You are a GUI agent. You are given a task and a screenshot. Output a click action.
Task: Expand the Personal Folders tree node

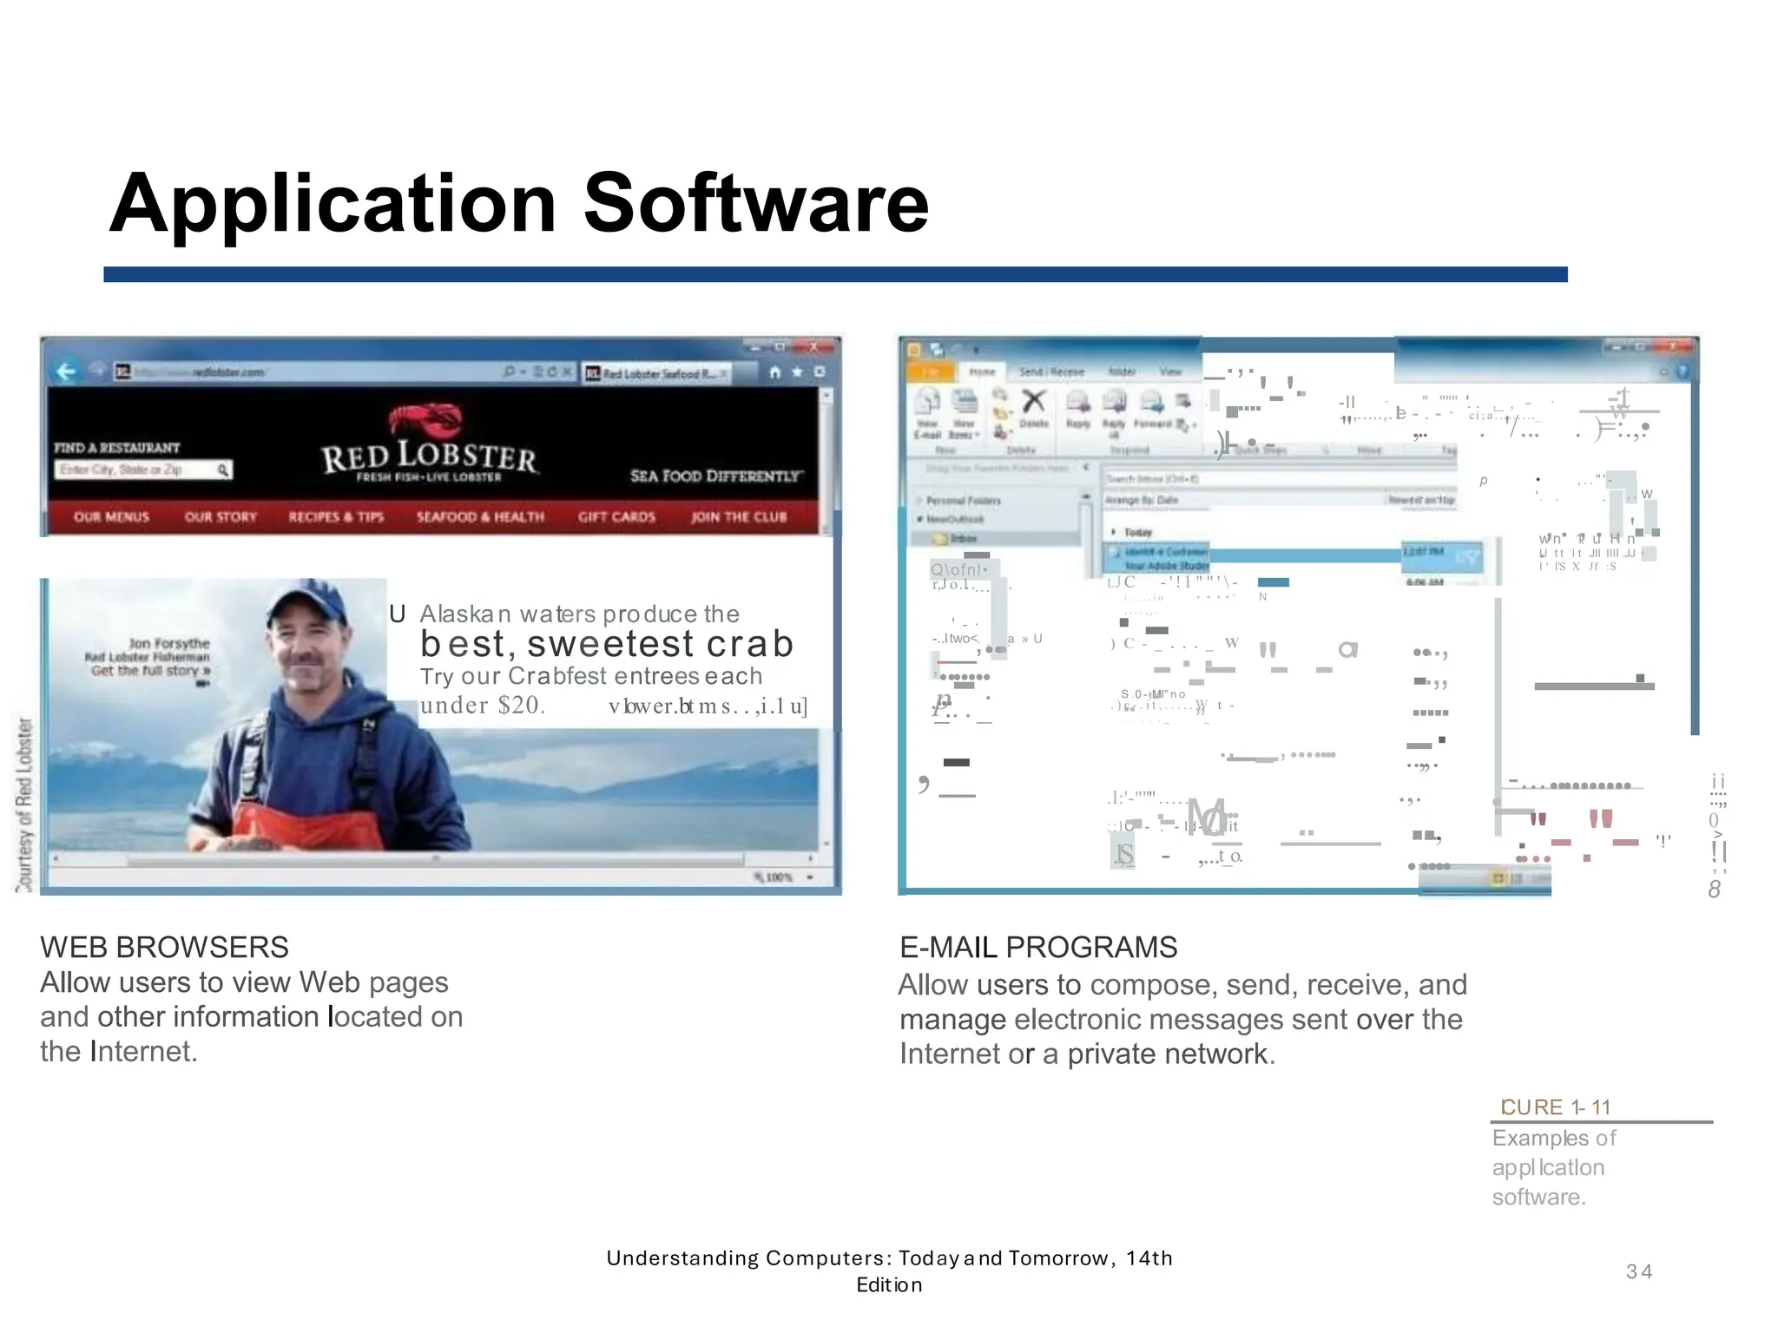pyautogui.click(x=919, y=501)
